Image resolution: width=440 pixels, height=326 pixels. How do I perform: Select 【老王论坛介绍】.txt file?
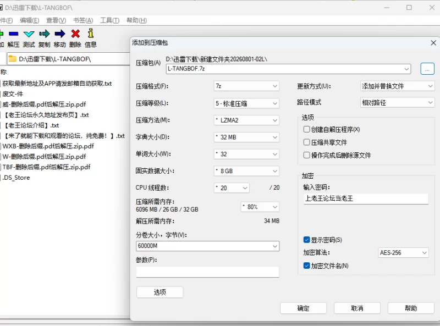(31, 125)
